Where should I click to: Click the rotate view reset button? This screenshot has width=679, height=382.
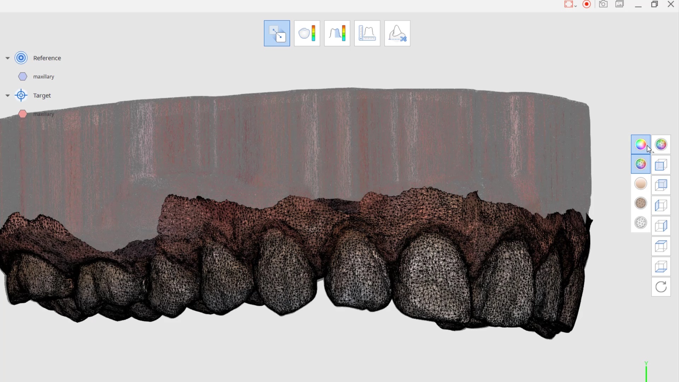(661, 287)
